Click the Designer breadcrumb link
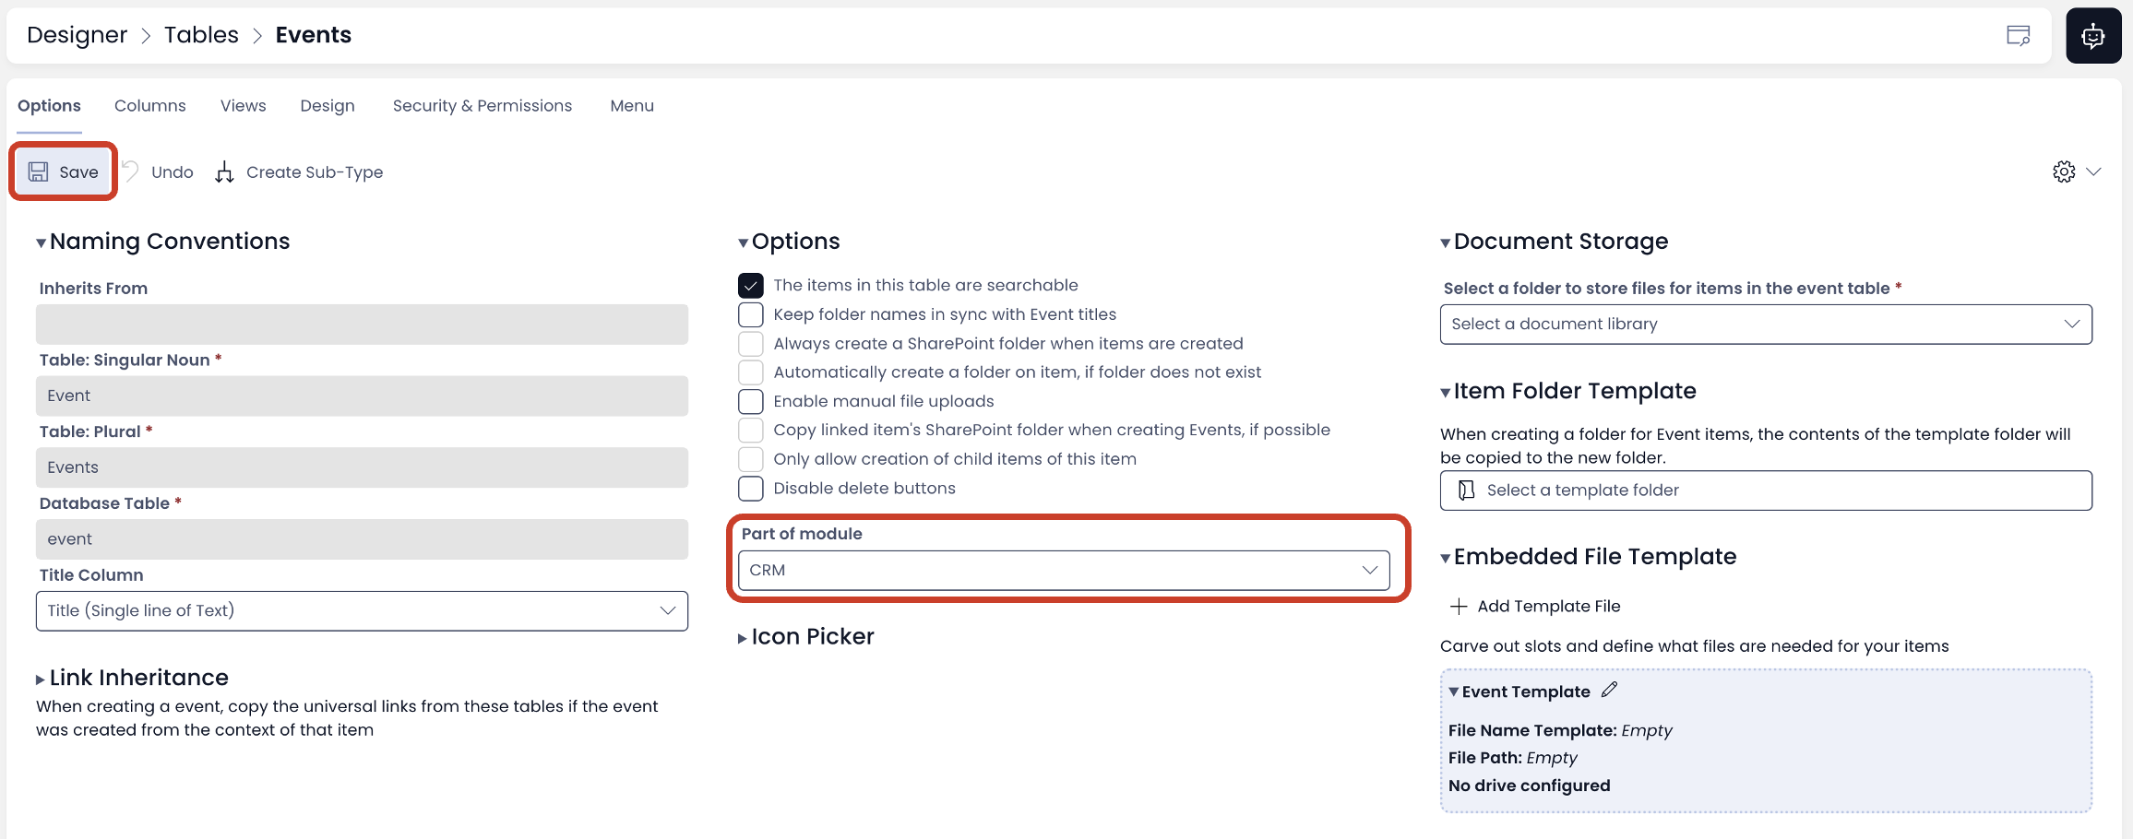This screenshot has height=839, width=2133. pos(77,35)
